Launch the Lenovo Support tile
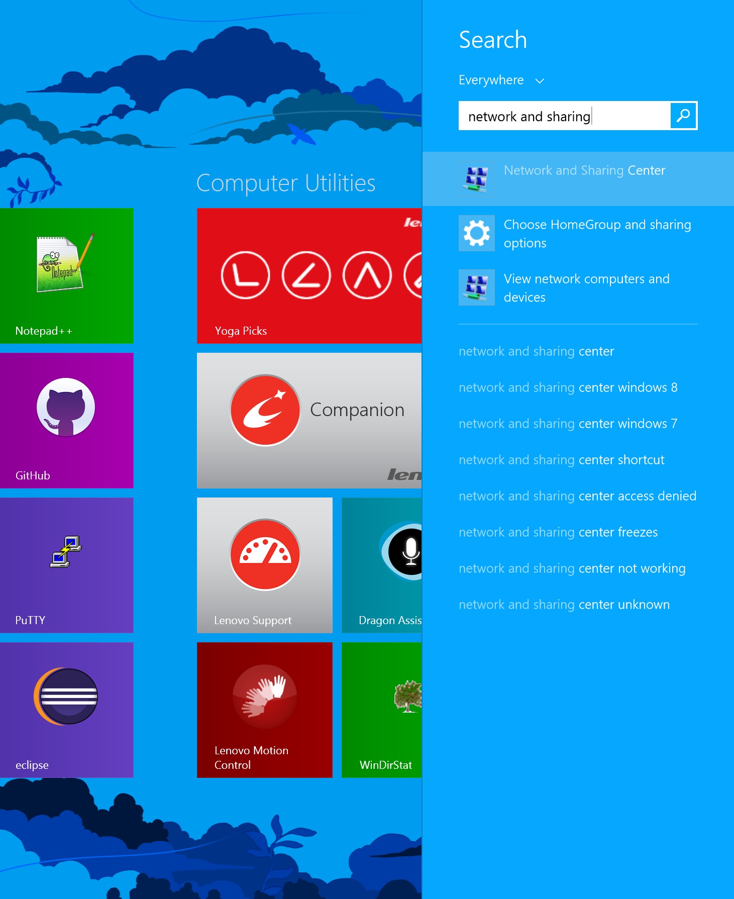 [x=265, y=565]
